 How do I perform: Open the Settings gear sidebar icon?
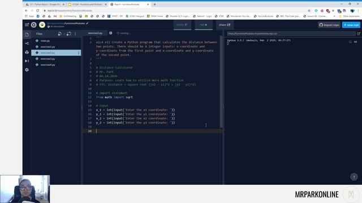27,70
